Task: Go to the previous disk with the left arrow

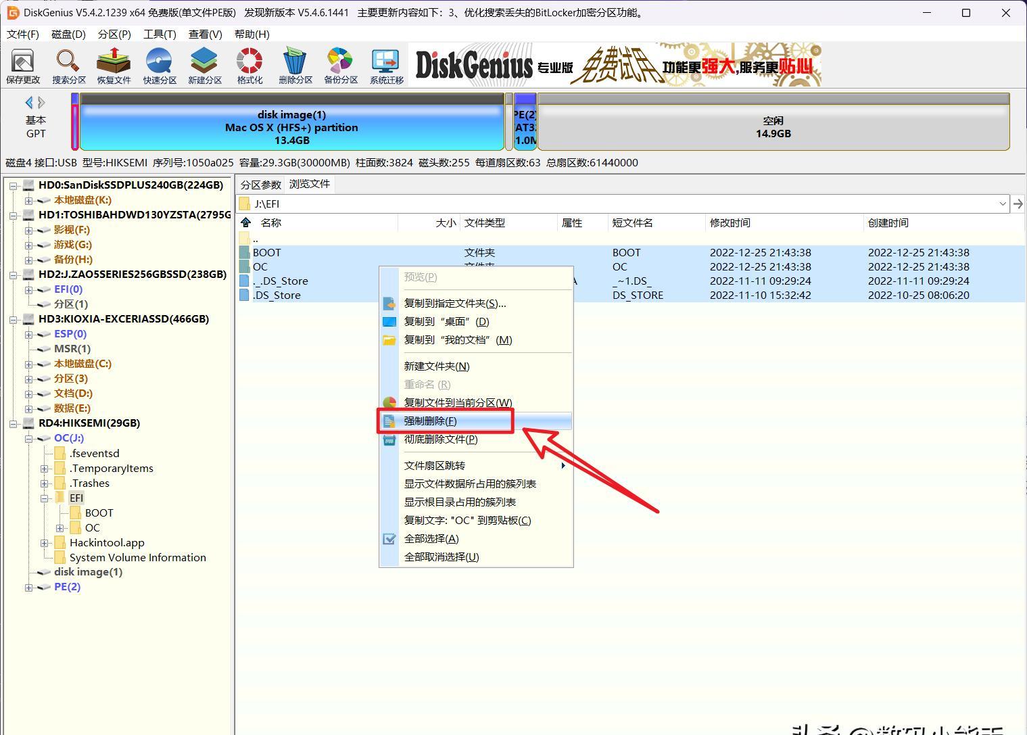Action: [29, 102]
